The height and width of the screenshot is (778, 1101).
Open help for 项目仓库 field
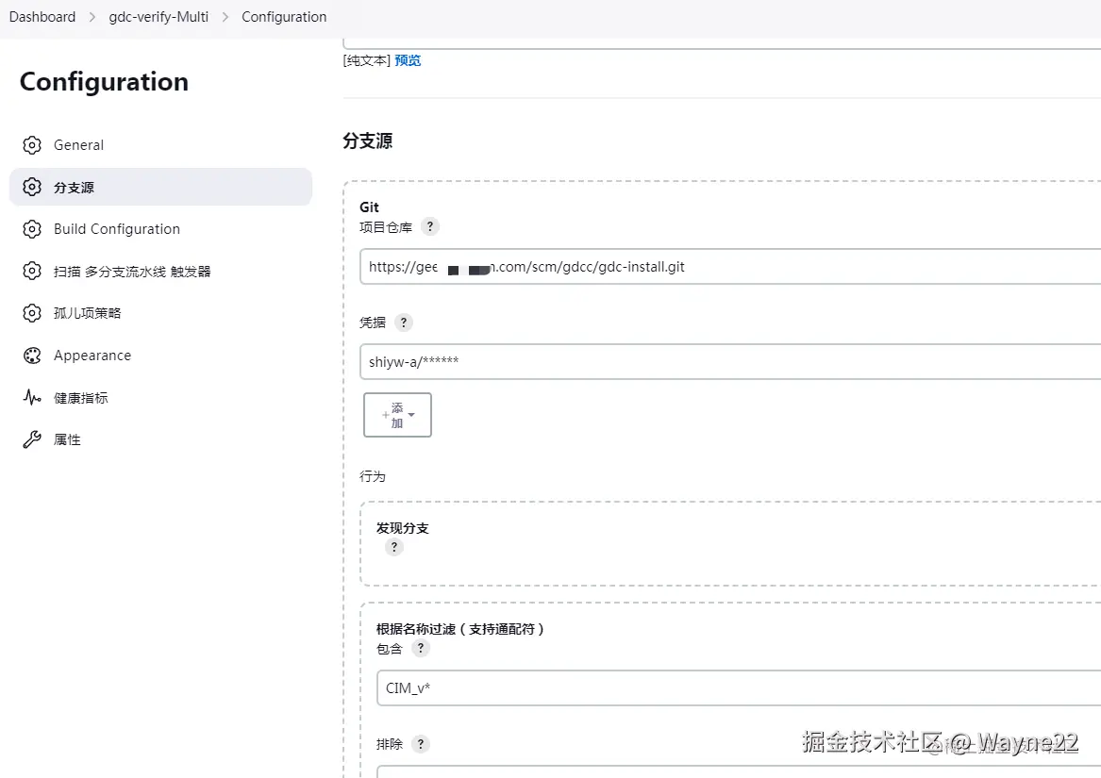pos(429,226)
